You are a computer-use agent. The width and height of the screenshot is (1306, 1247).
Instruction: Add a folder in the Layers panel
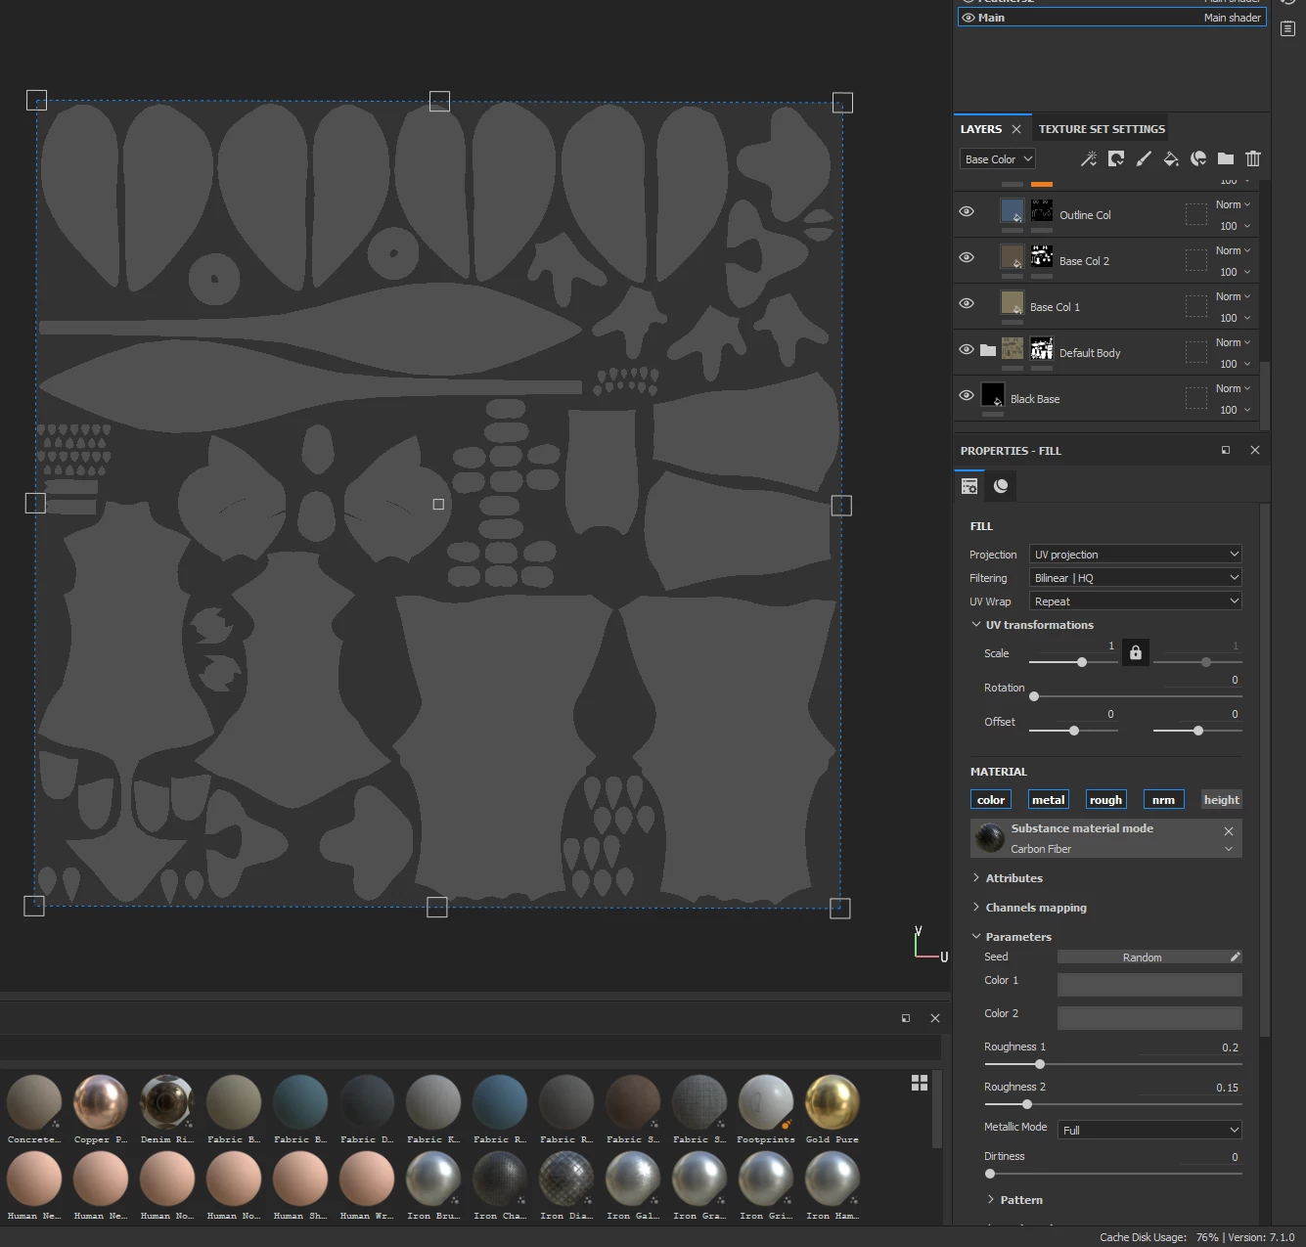[1226, 158]
